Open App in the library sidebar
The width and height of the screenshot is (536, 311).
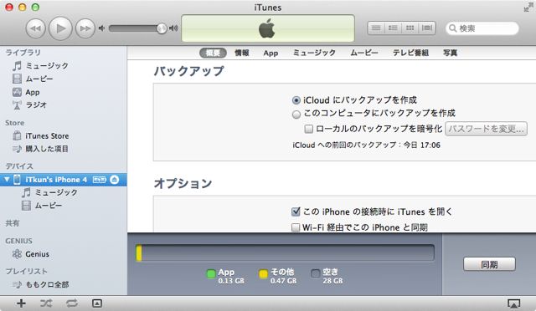[x=26, y=92]
